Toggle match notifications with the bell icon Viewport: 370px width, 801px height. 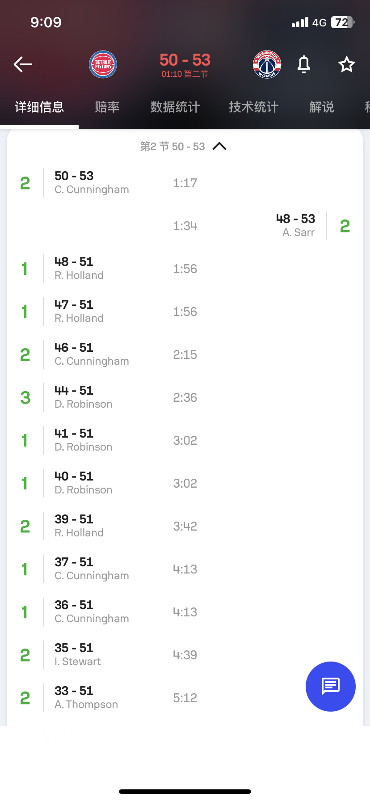(x=304, y=65)
